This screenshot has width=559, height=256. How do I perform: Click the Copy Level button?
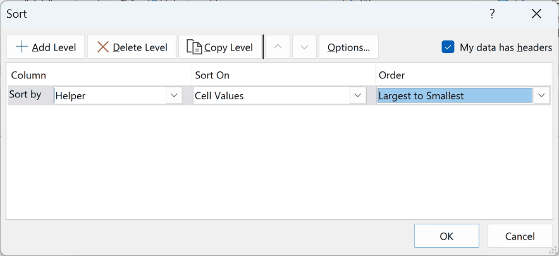click(220, 47)
